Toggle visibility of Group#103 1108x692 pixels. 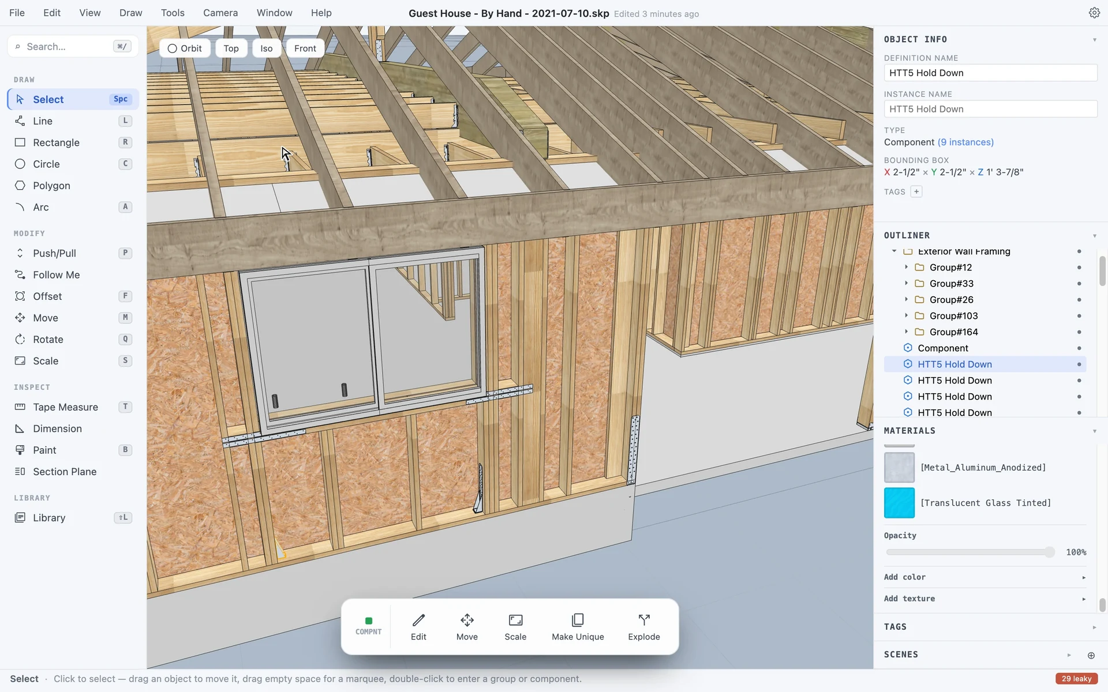[1079, 316]
